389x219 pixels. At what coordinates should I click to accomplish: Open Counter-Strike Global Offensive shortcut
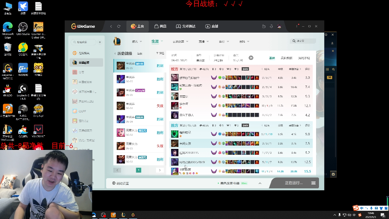point(38,31)
